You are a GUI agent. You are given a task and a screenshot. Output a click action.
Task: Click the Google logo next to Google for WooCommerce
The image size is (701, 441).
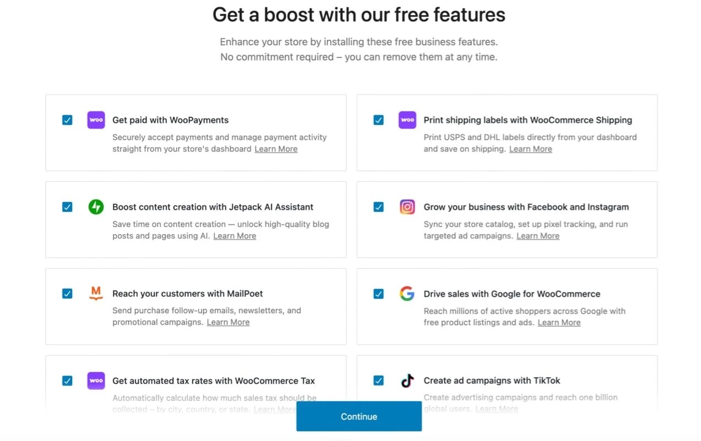(407, 294)
